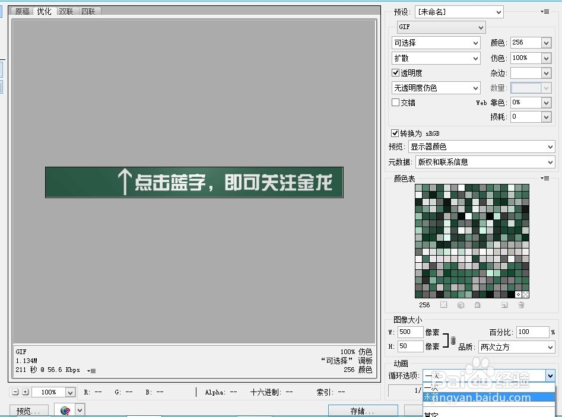Click the zoom out minus icon
Screen dimensions: 562x417
15,392
